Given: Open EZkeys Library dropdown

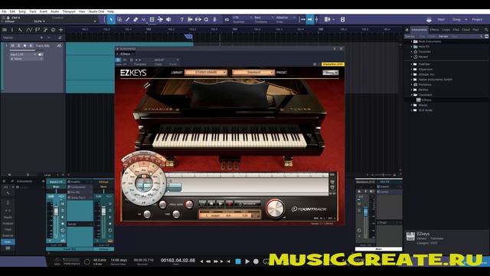Looking at the screenshot, I should [206, 72].
